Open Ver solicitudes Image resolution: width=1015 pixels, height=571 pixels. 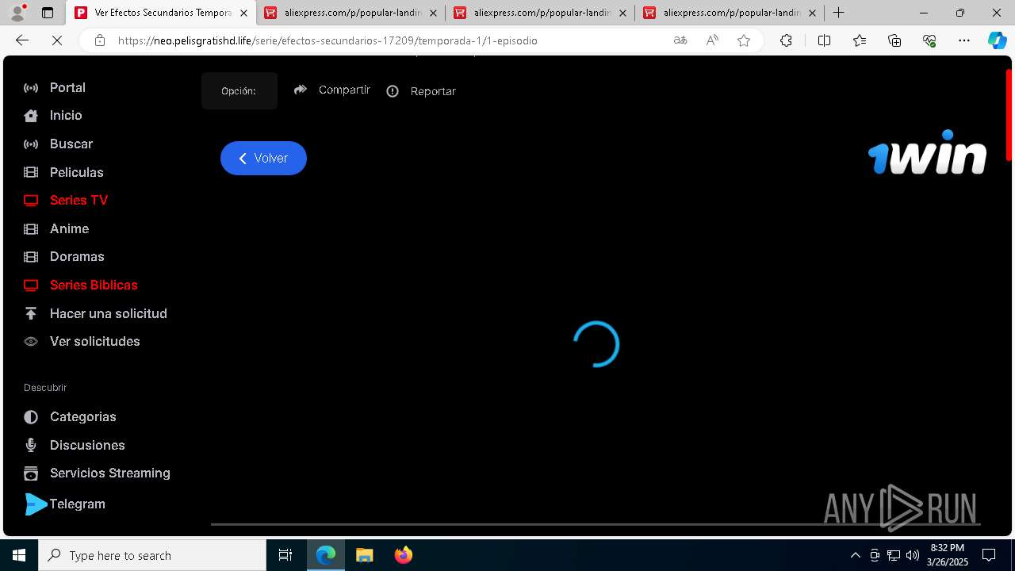click(82, 341)
